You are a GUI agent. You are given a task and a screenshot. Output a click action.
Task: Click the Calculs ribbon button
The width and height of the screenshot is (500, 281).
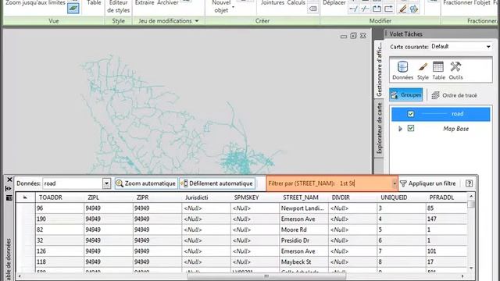click(x=296, y=3)
